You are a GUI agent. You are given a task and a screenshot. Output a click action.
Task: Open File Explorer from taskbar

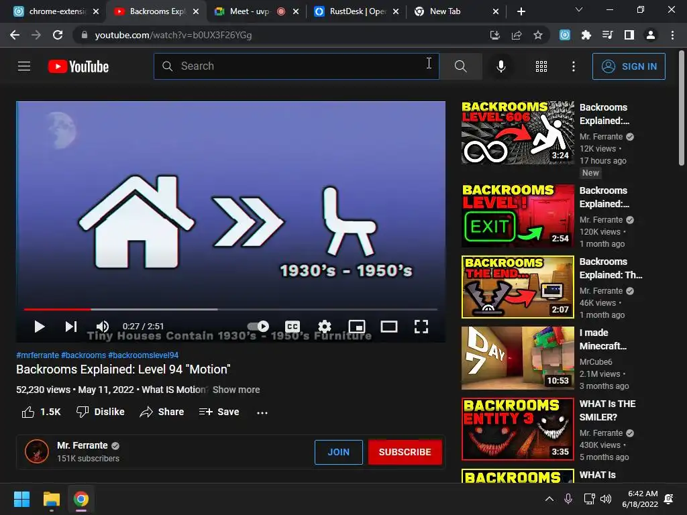click(x=51, y=499)
